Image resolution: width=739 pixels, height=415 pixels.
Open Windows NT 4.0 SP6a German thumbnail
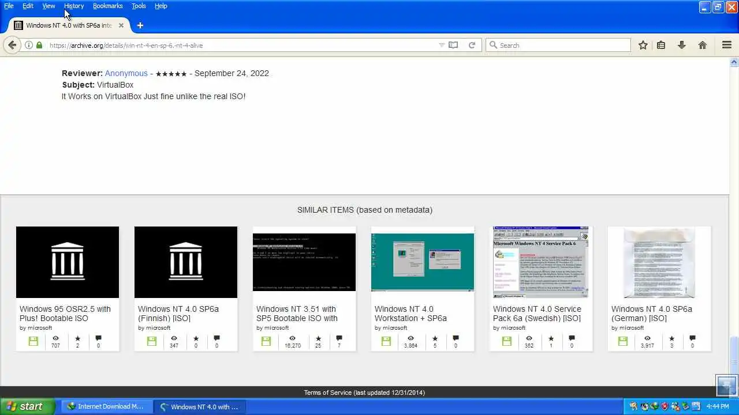(x=659, y=262)
